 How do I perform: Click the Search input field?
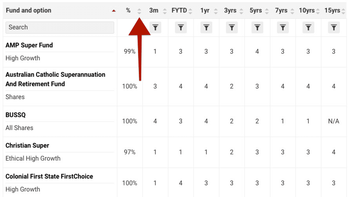tap(60, 27)
